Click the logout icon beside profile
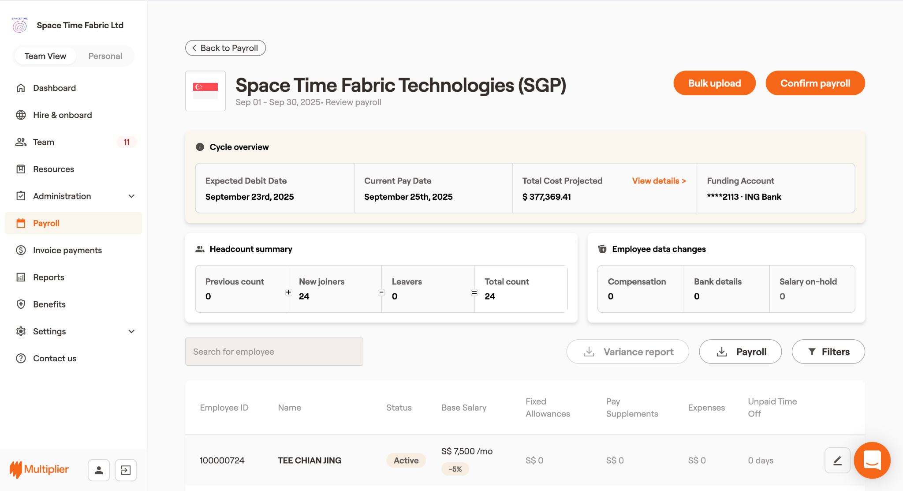Screen dimensions: 903x491 coord(126,470)
